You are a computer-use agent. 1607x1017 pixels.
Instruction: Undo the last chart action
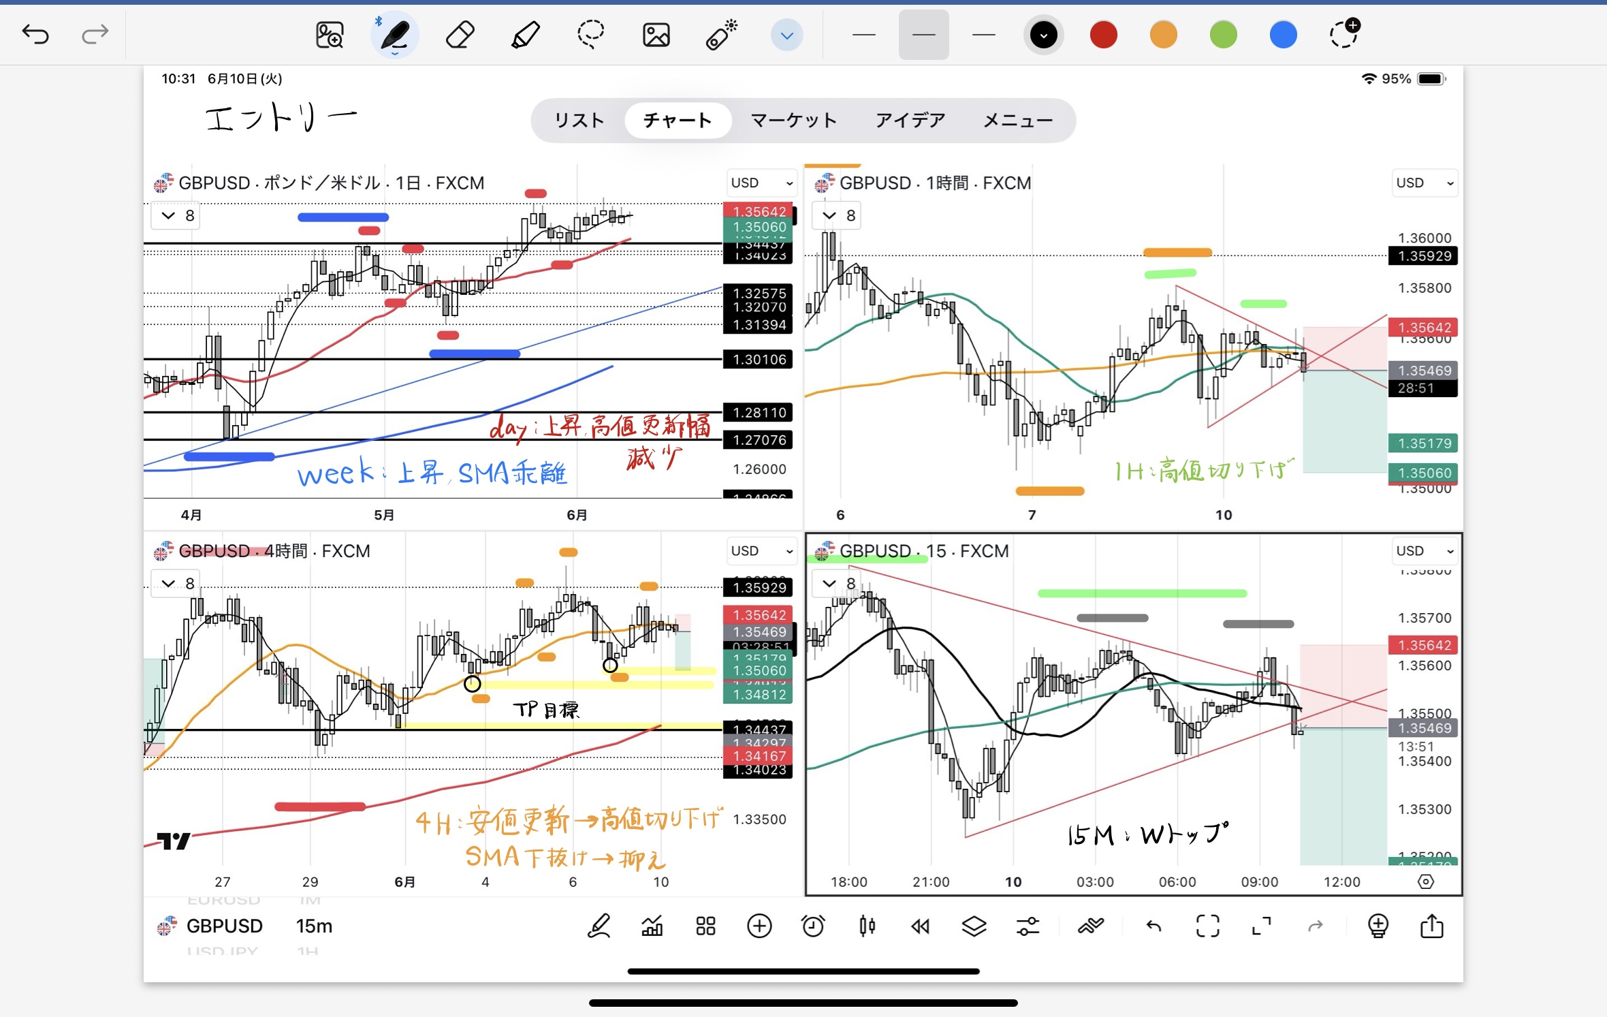(1153, 926)
